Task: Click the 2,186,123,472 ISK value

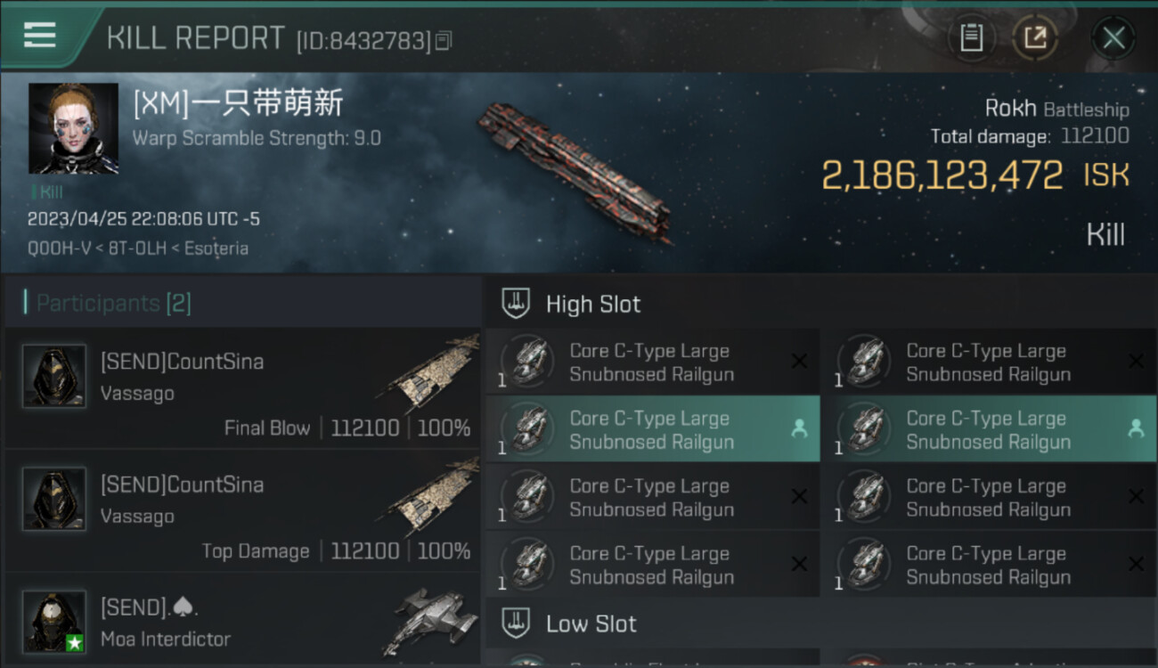Action: coord(975,175)
